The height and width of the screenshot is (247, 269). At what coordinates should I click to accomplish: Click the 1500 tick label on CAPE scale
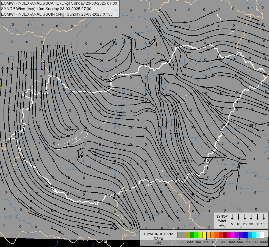231,242
